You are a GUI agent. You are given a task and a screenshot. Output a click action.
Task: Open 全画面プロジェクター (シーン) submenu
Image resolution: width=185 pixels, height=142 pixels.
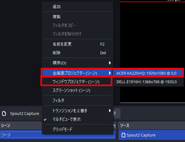(x=77, y=73)
